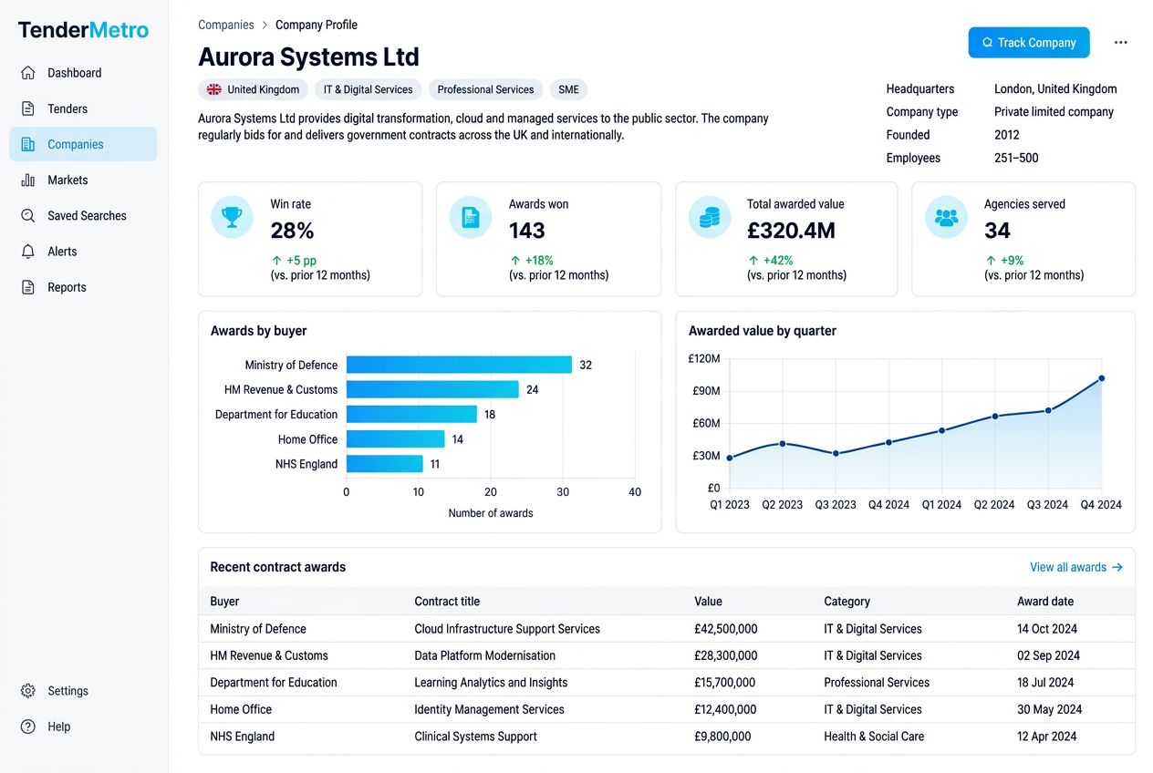The image size is (1153, 773).
Task: Click the Aurora Systems Ltd heading
Action: (308, 57)
